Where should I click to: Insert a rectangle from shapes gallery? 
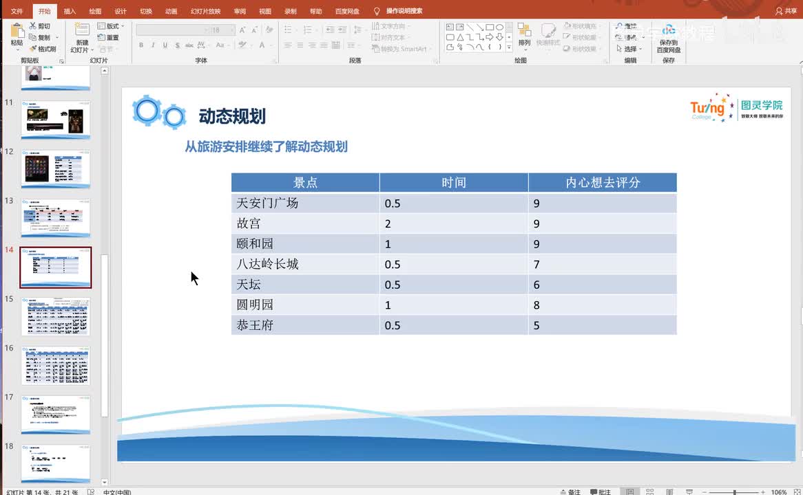click(x=490, y=27)
